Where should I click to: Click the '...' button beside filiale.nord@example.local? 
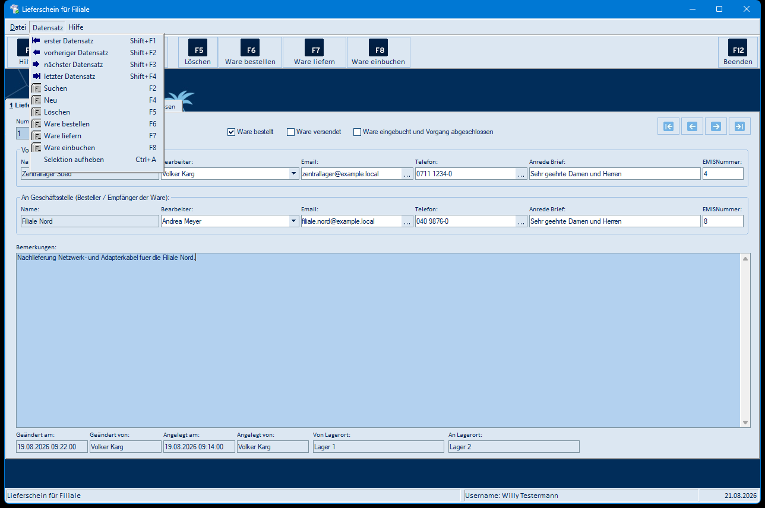407,221
